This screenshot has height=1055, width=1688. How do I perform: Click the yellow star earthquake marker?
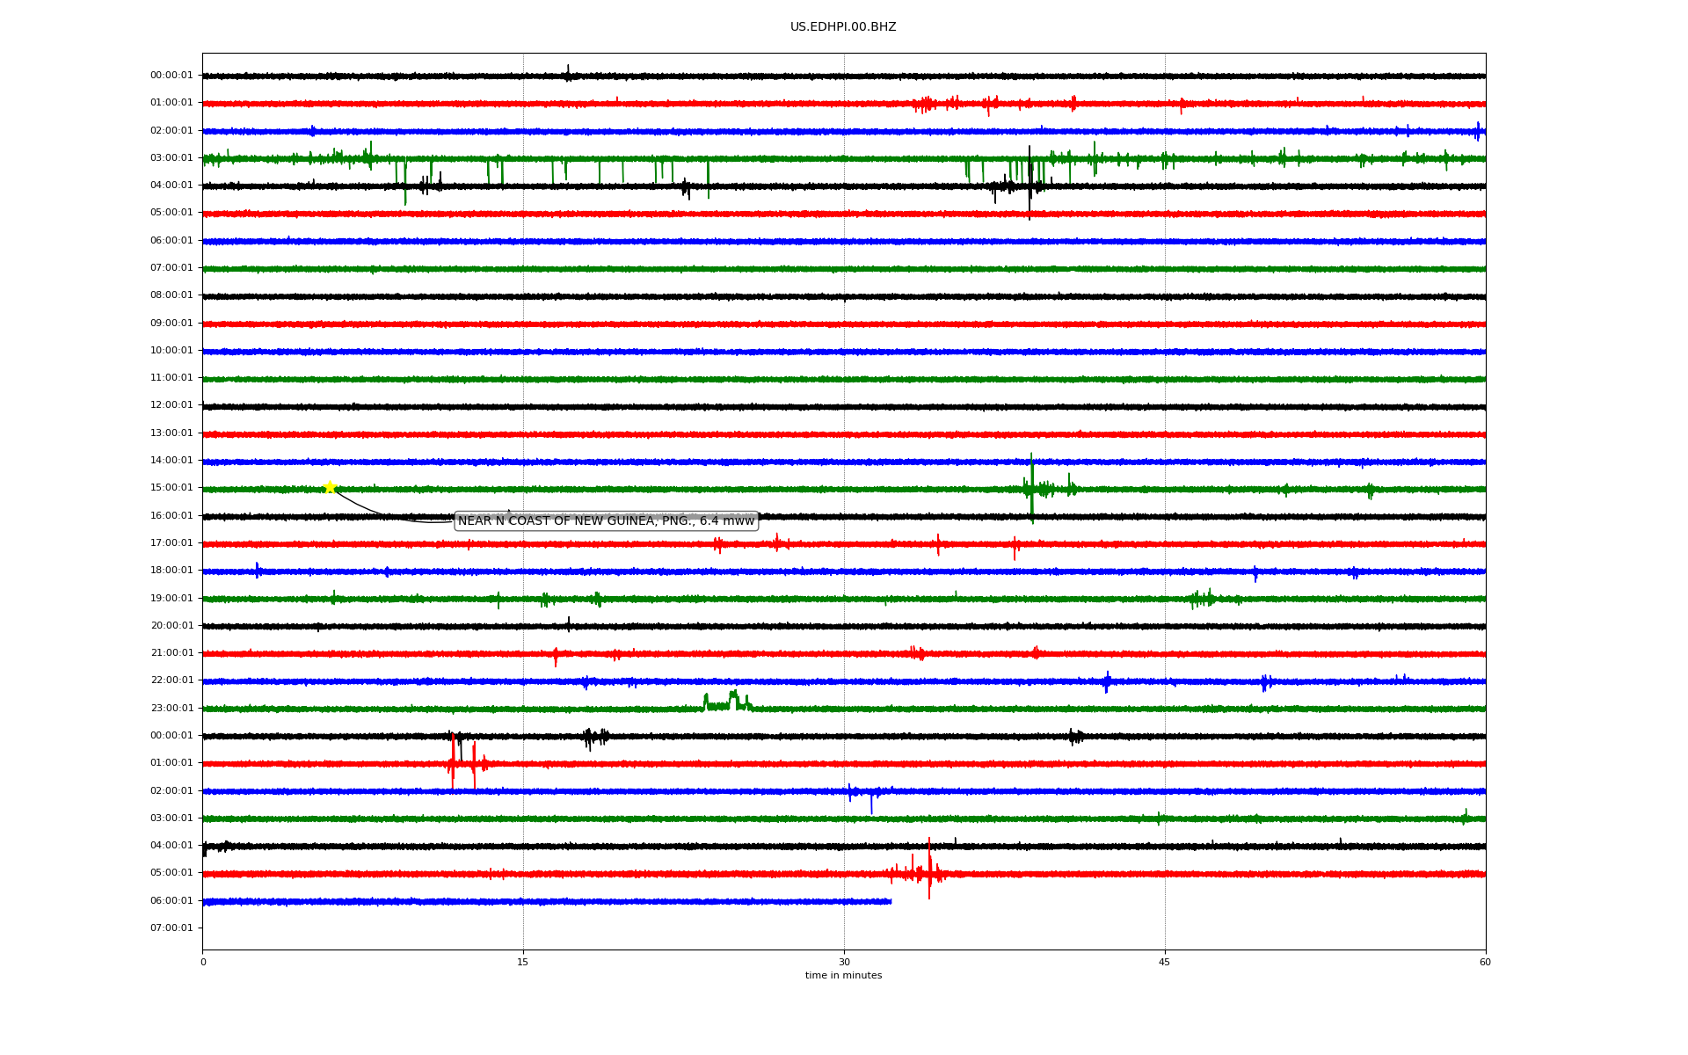click(x=330, y=487)
